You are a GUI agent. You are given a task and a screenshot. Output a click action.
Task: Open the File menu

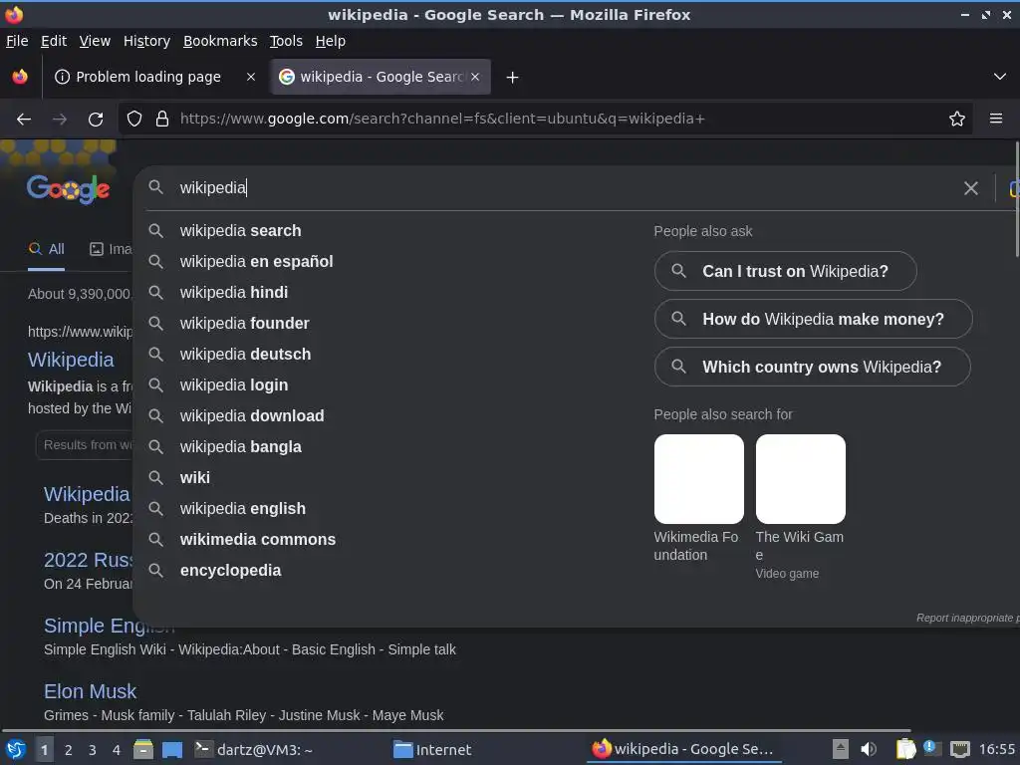(17, 41)
